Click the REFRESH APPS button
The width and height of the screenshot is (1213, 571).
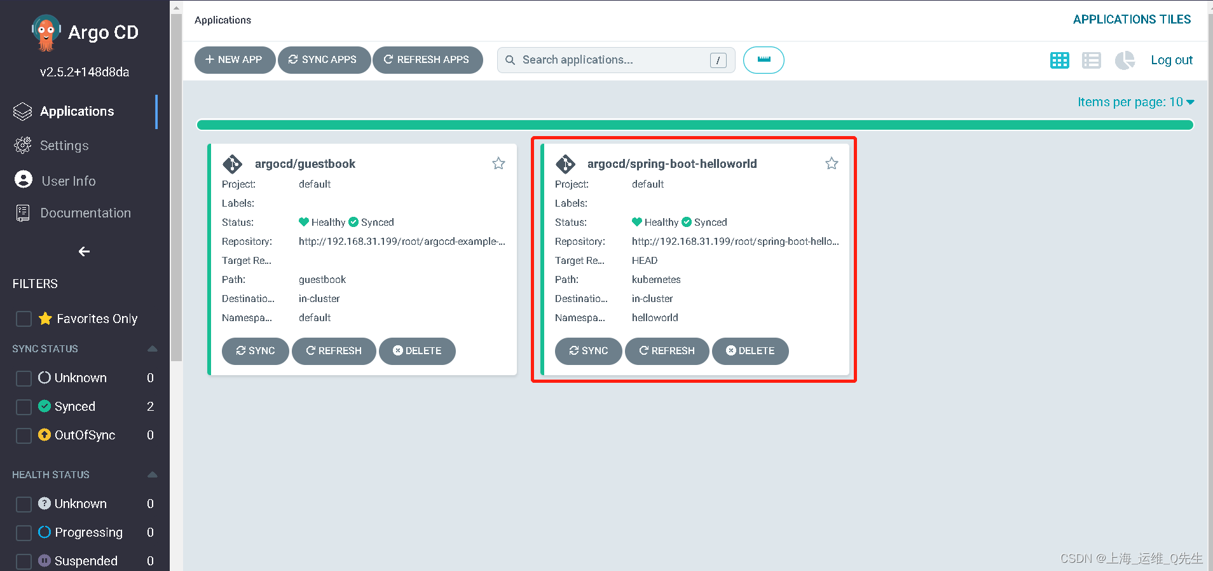427,60
